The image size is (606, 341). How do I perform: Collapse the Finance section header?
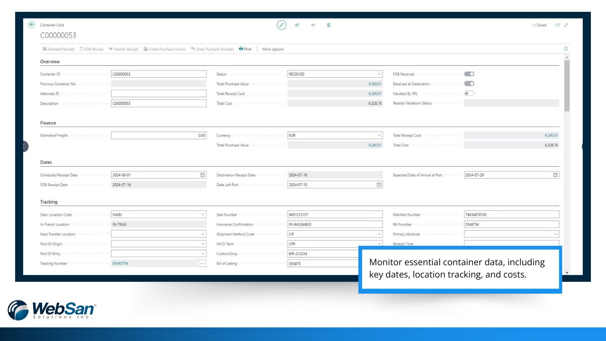[48, 123]
